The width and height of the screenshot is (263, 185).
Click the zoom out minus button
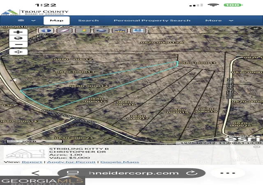tap(18, 44)
